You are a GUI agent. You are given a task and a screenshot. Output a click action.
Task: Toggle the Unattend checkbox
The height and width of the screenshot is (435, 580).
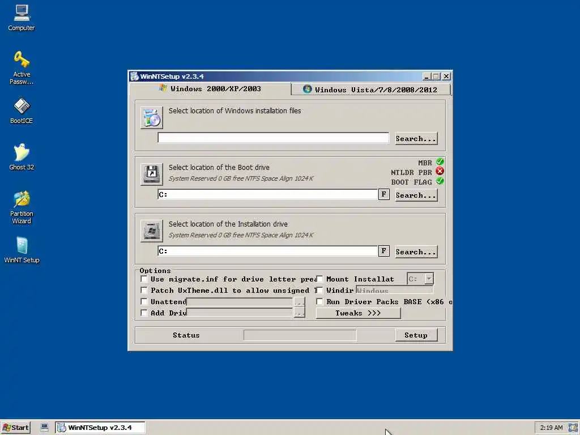pyautogui.click(x=144, y=301)
